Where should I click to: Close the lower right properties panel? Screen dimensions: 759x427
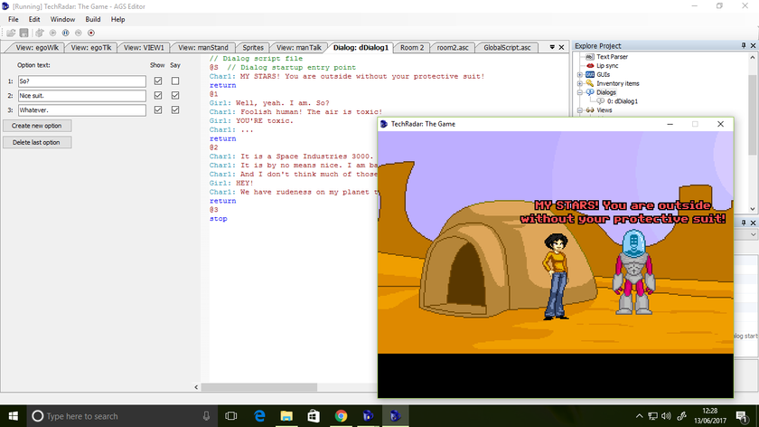click(x=754, y=223)
